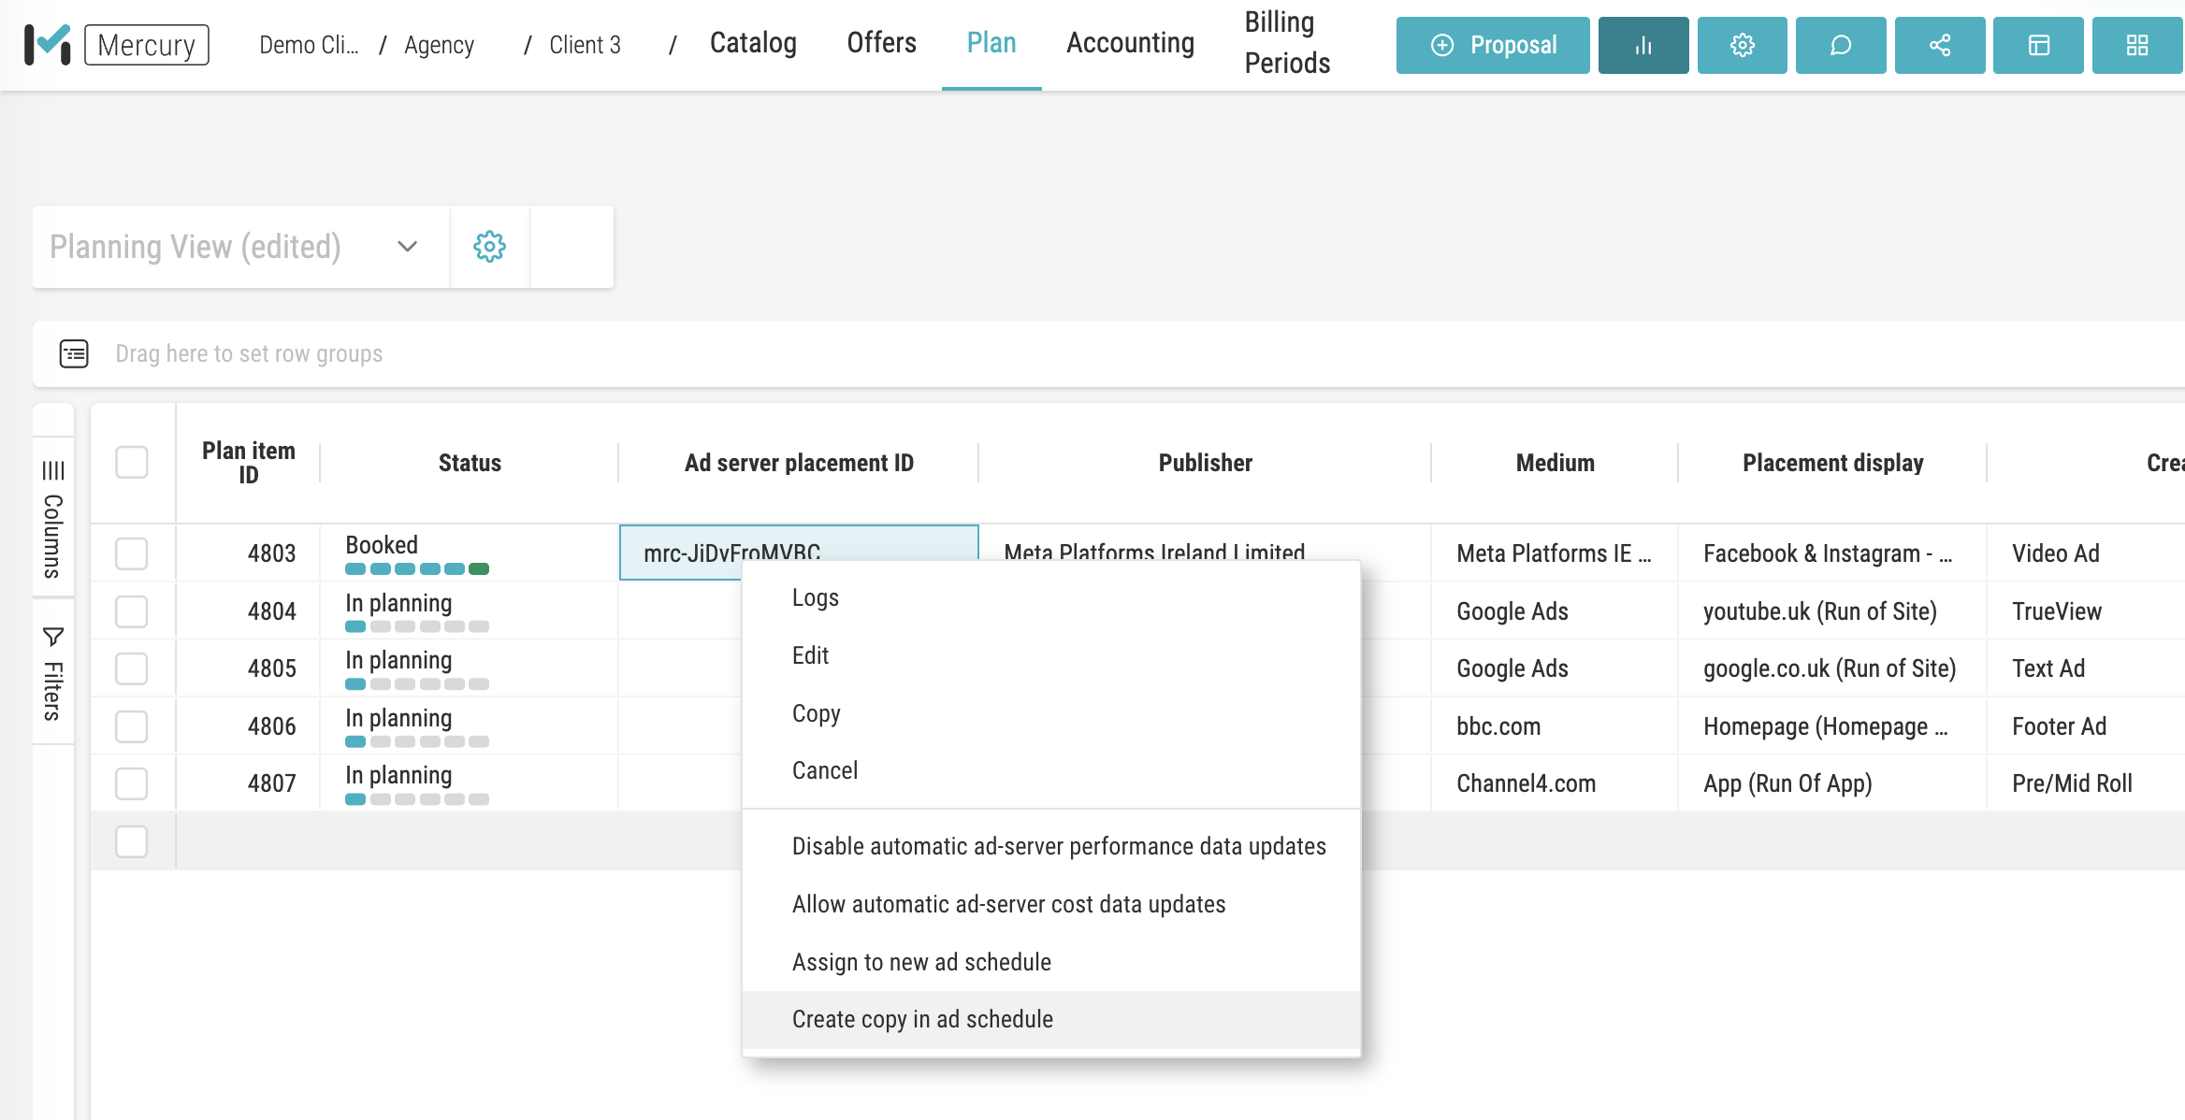The height and width of the screenshot is (1120, 2185).
Task: Expand the Filters side panel
Action: coord(53,675)
